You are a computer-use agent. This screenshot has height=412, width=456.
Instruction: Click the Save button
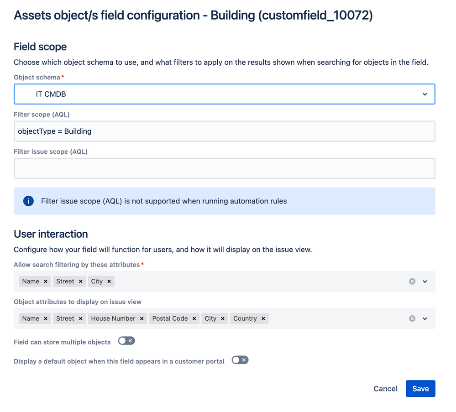[x=420, y=389]
